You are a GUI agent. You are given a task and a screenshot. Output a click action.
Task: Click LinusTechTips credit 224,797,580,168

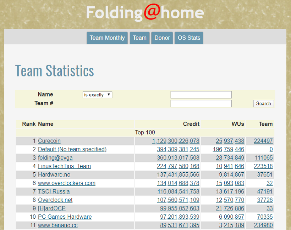[x=178, y=166]
